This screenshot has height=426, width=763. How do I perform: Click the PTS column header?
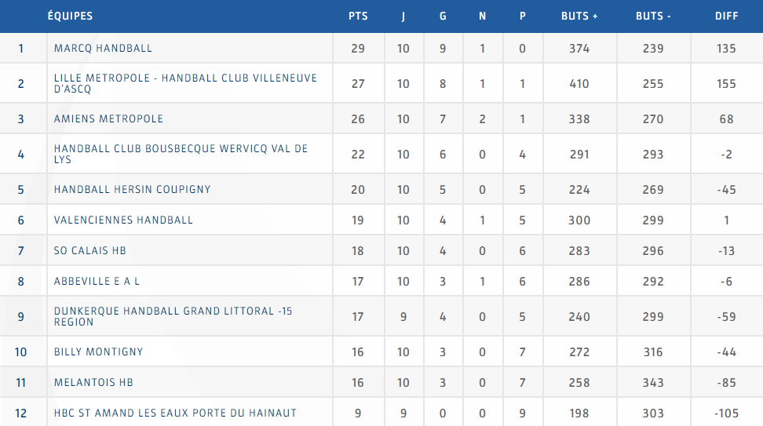pos(358,16)
